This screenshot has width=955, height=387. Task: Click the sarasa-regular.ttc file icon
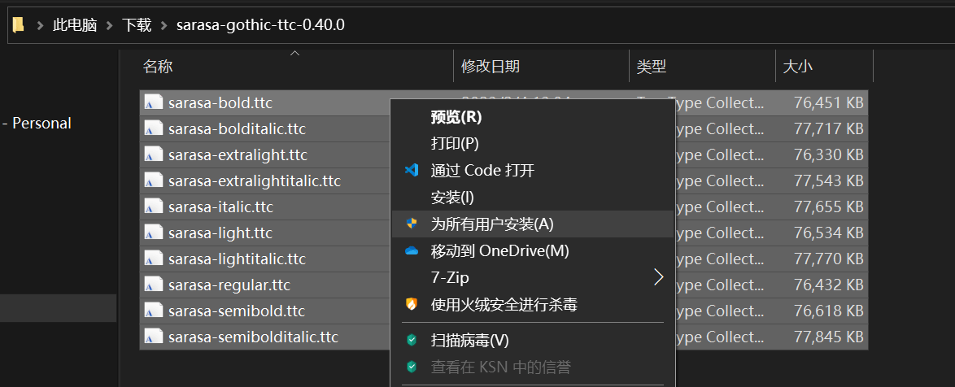[153, 285]
